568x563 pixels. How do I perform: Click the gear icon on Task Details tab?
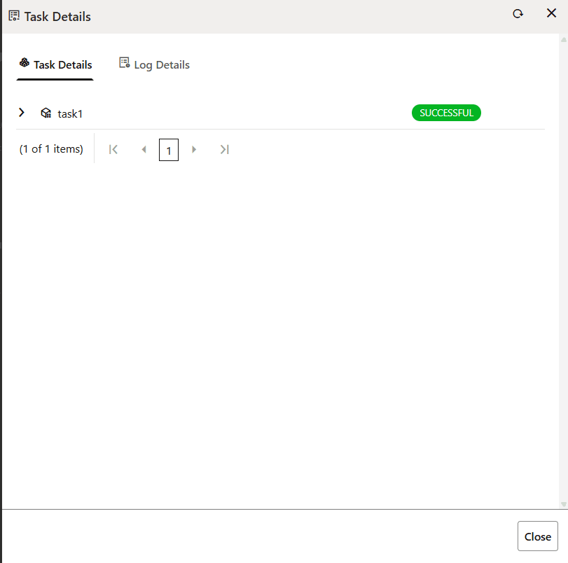point(25,63)
